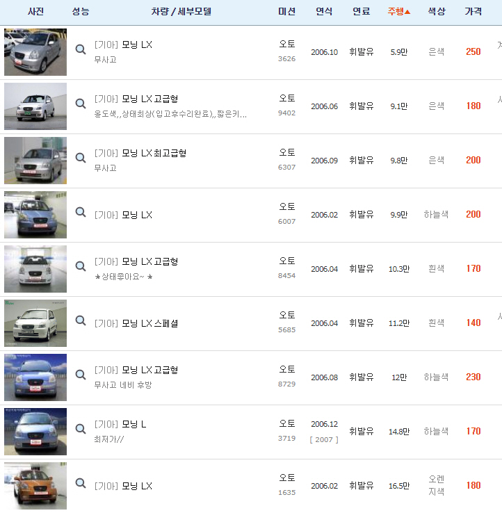Open the magnifier icon in the 8729 row
Image resolution: width=502 pixels, height=513 pixels.
coord(81,375)
